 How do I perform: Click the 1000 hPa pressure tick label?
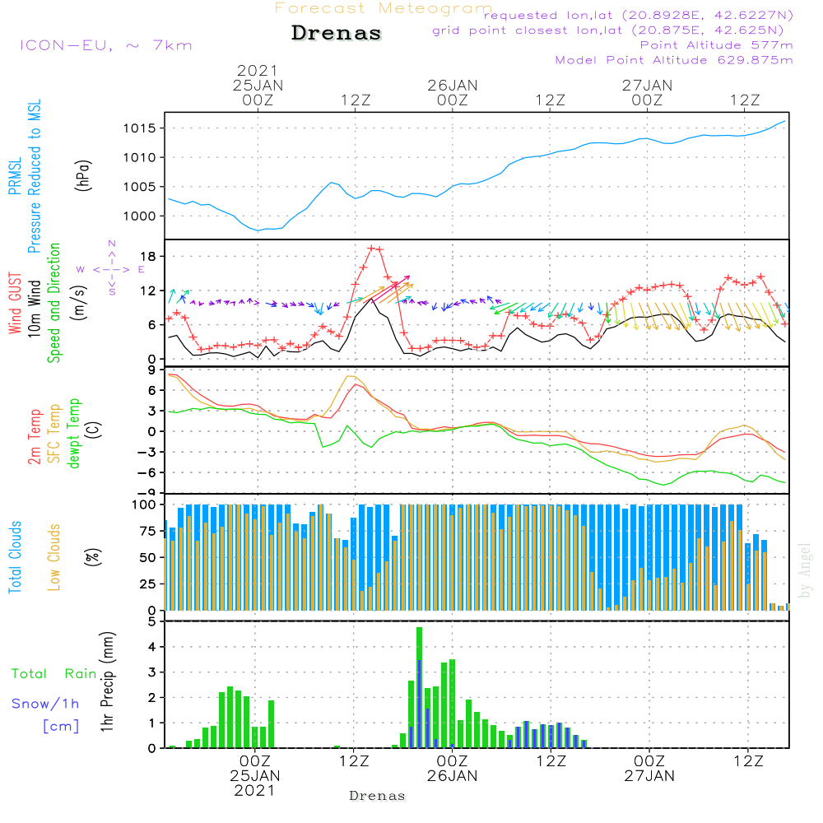(140, 216)
